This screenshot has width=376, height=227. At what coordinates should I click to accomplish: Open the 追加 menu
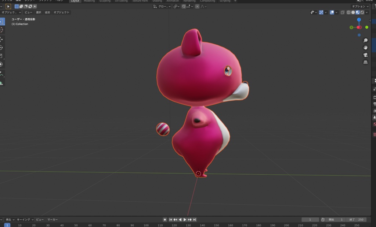[x=47, y=12]
